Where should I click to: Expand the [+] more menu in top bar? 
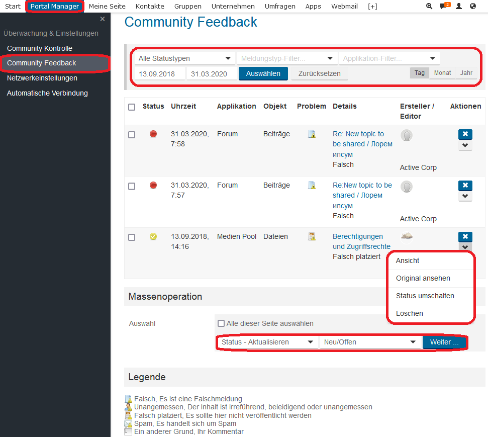coord(372,6)
